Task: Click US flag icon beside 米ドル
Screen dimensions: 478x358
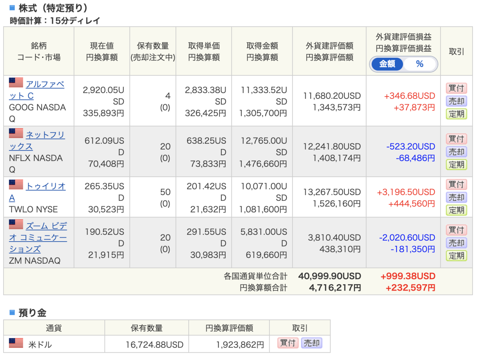Action: click(x=16, y=343)
